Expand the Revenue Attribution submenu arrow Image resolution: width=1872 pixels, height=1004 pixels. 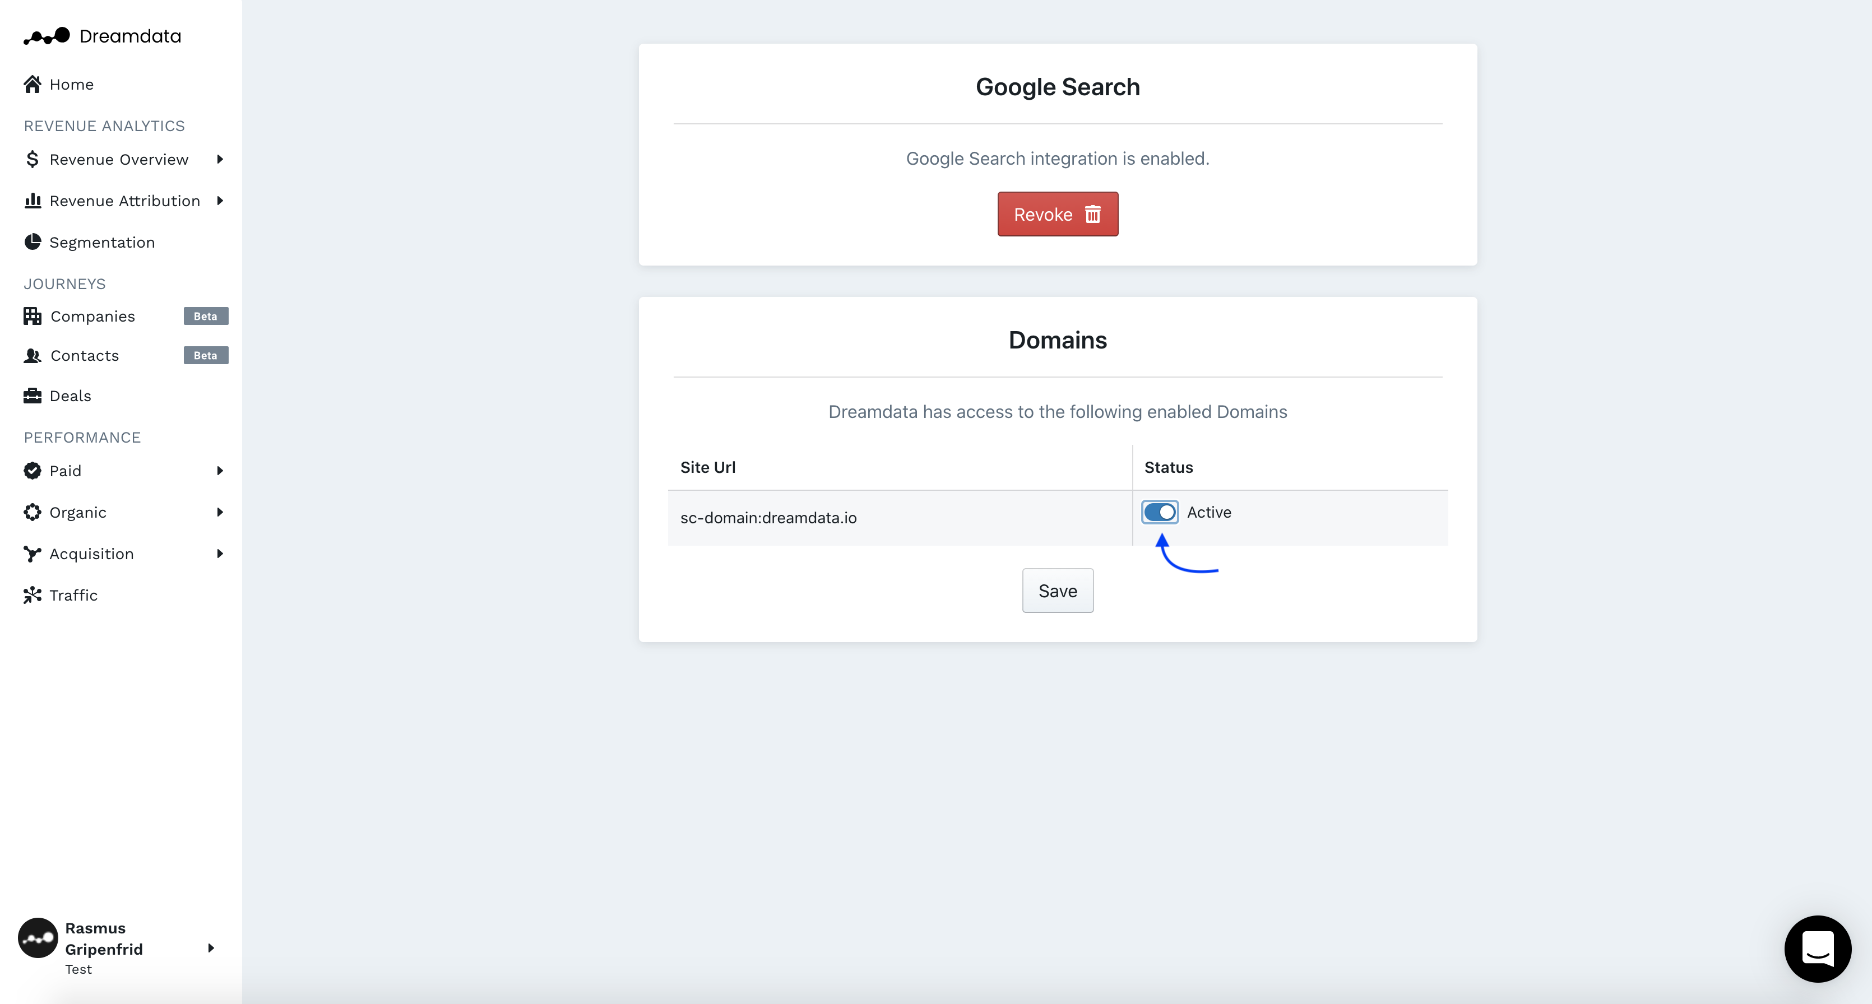220,201
